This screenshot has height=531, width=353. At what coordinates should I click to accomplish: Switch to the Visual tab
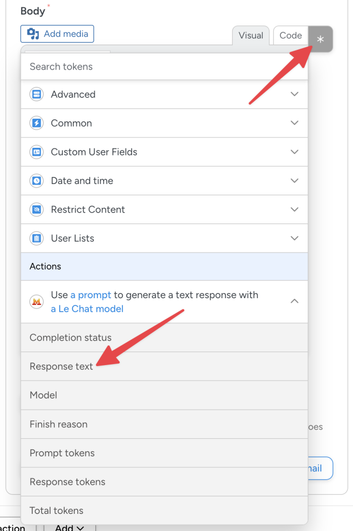tap(250, 35)
